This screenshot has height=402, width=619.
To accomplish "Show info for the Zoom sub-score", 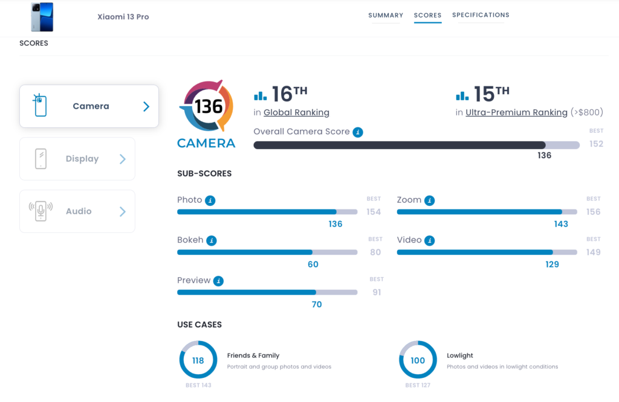I will [430, 200].
